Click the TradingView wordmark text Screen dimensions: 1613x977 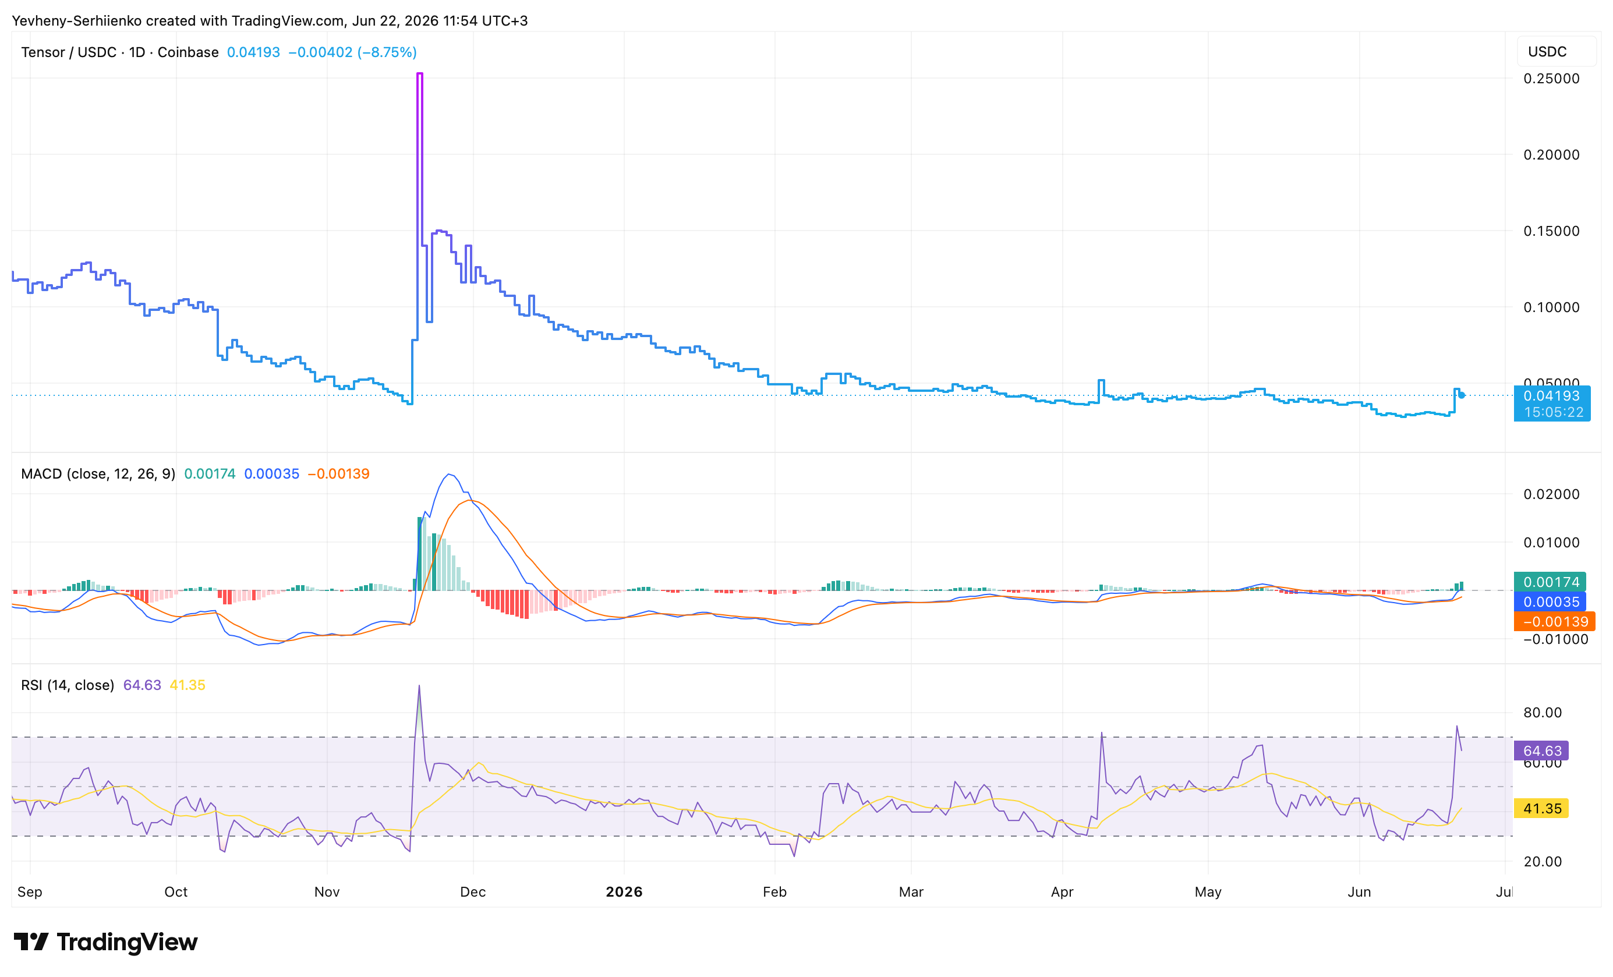click(x=127, y=941)
